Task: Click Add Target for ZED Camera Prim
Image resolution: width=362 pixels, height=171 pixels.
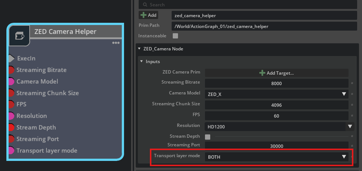Action: coord(276,73)
